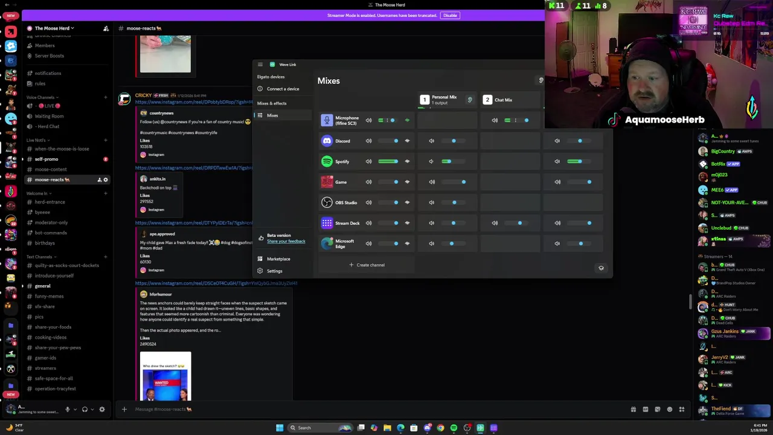Open headphone output options arrow in Discord
773x435 pixels.
(x=92, y=409)
